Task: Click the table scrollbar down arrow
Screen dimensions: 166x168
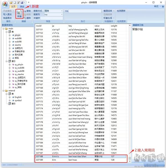Action: point(129,161)
